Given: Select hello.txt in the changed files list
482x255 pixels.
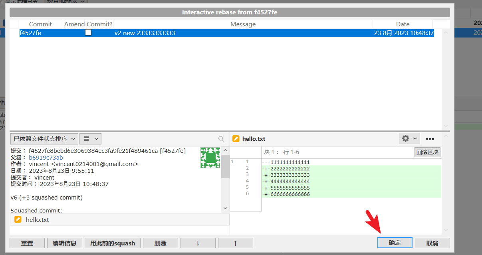Looking at the screenshot, I should tap(37, 219).
